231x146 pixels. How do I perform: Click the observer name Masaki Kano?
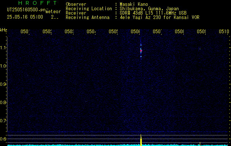134,4
